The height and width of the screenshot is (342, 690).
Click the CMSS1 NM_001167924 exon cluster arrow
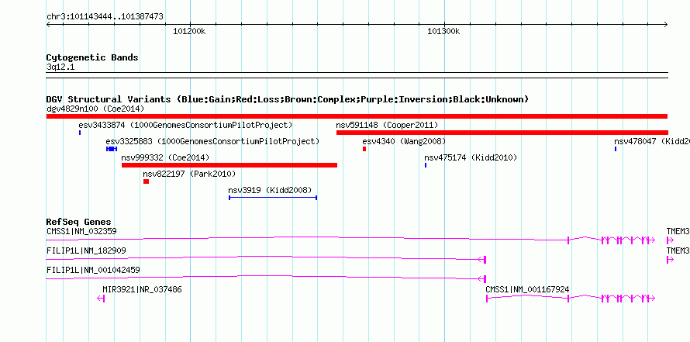(x=628, y=299)
